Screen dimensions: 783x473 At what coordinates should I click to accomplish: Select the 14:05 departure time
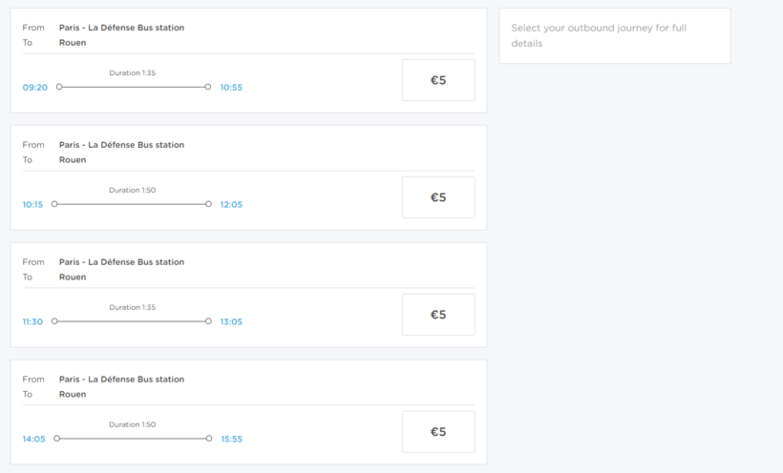(x=34, y=440)
